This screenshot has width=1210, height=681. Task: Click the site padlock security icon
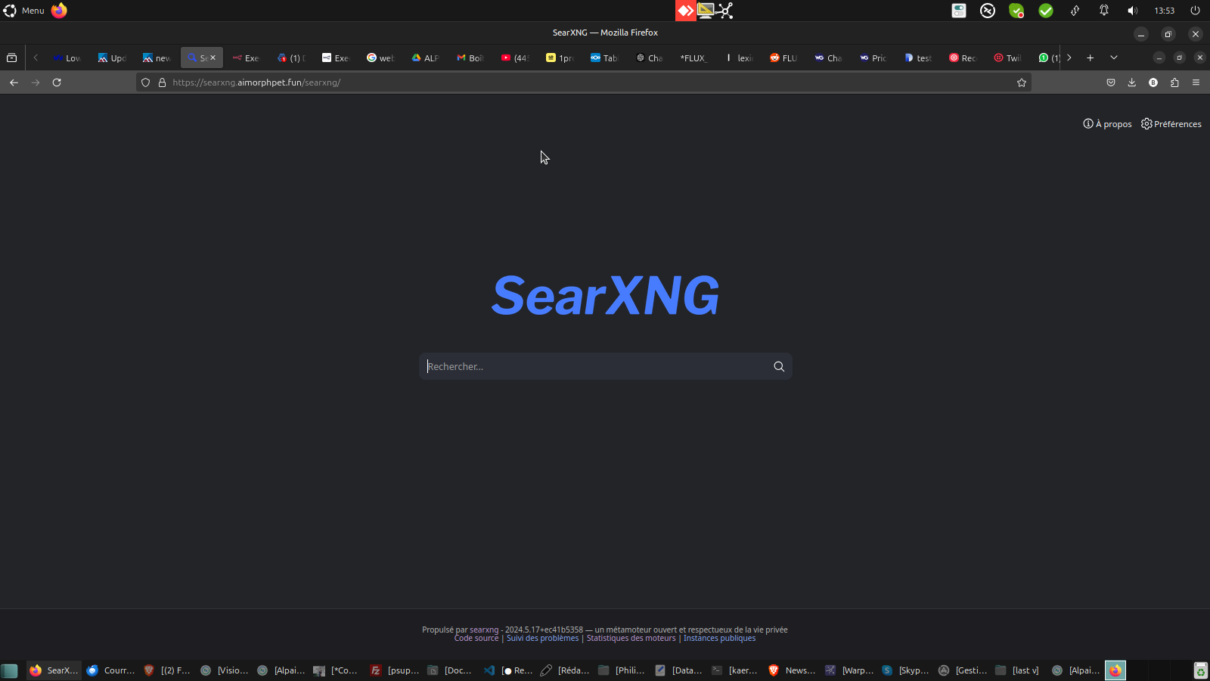pos(162,82)
